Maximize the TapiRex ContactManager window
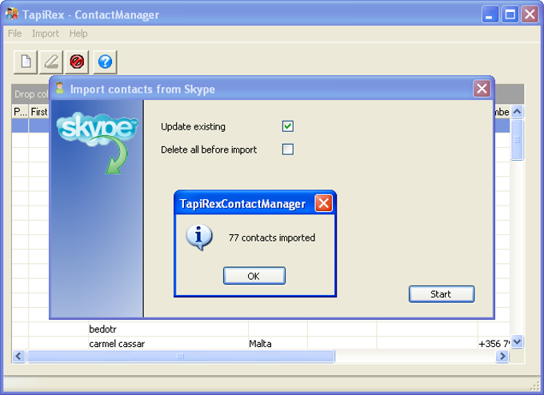The width and height of the screenshot is (544, 395). click(510, 14)
